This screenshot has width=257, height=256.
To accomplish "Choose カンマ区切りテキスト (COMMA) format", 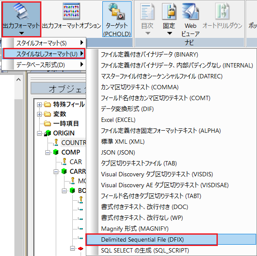I will tap(140, 87).
